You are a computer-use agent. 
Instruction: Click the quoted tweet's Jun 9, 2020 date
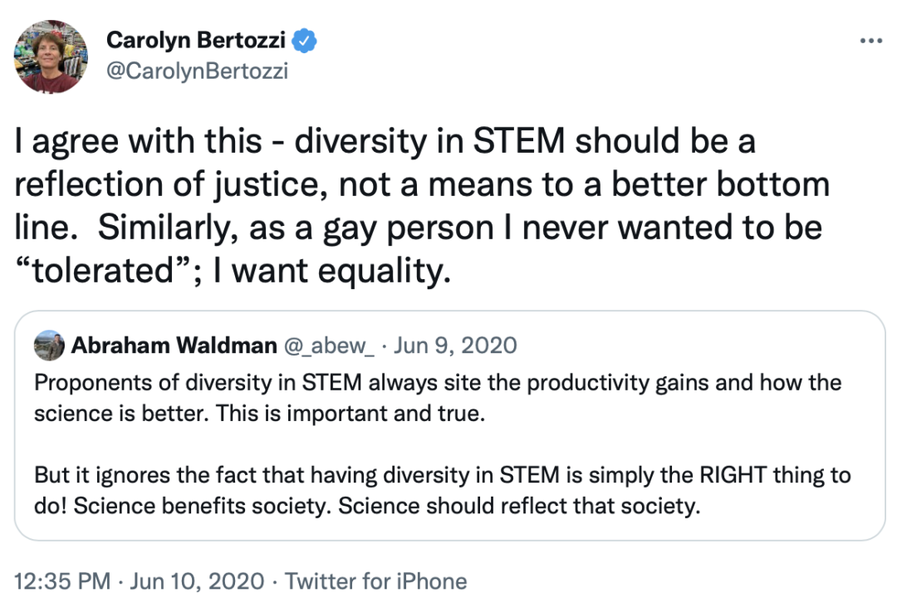pos(455,346)
